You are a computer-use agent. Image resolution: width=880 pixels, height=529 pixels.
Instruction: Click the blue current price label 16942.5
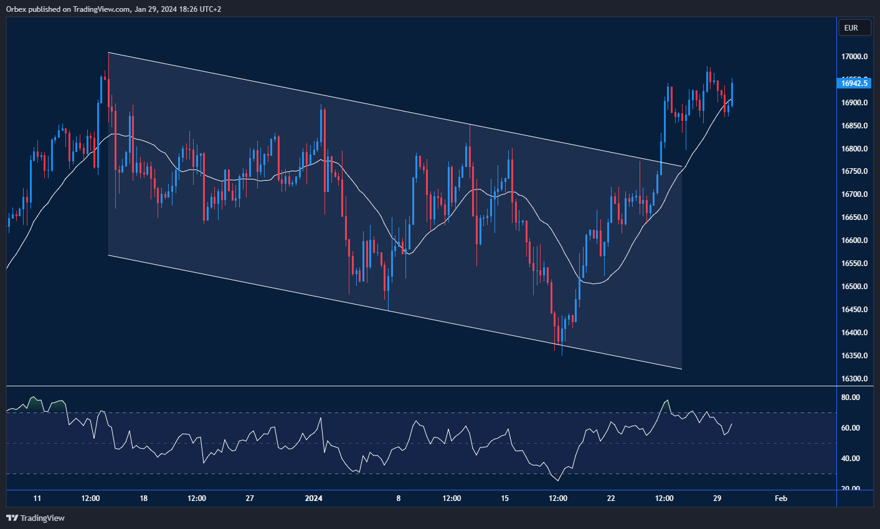click(x=853, y=83)
